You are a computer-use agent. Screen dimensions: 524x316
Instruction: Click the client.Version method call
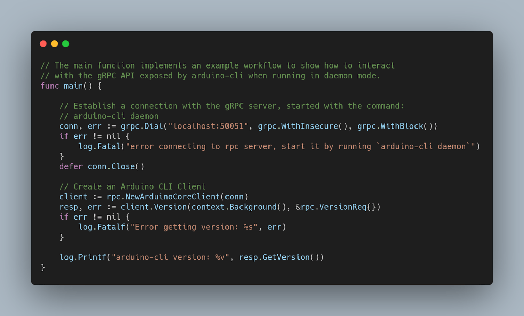tap(154, 207)
